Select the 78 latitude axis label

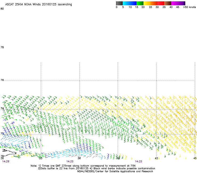coord(2,47)
